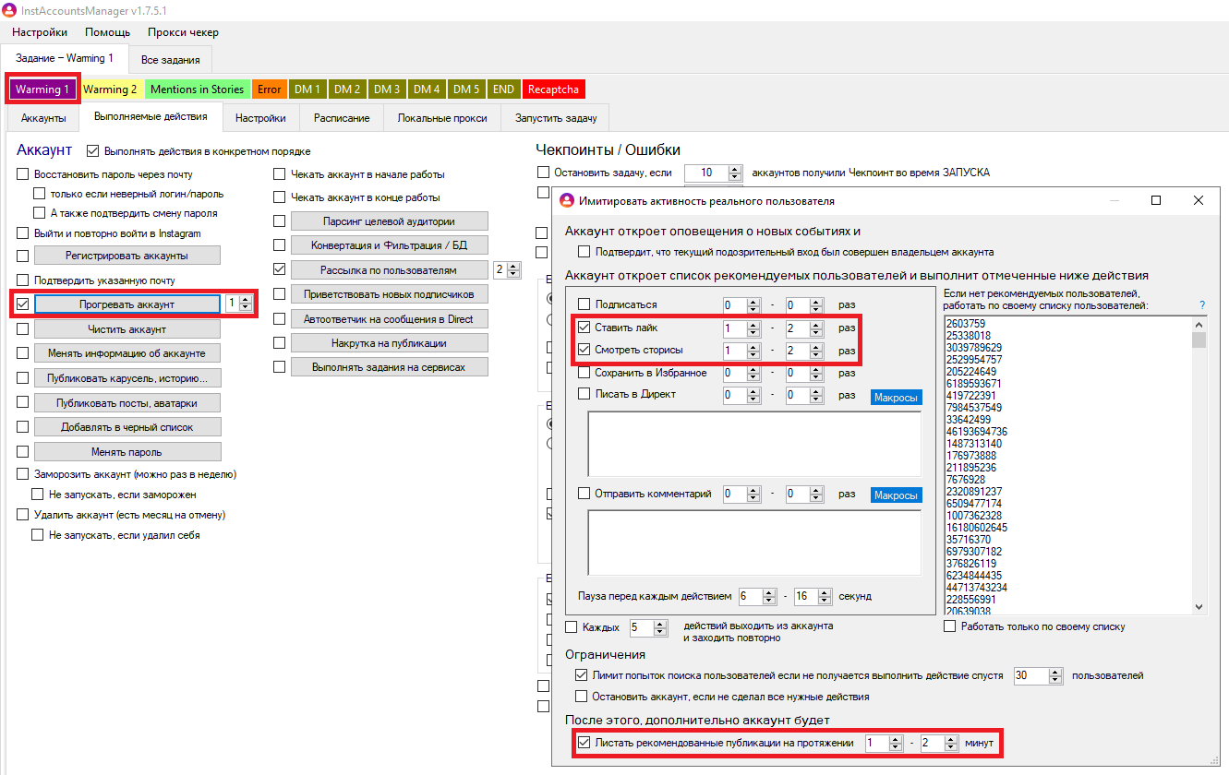Select the Warming 2 task tab
The width and height of the screenshot is (1229, 775).
[x=110, y=89]
